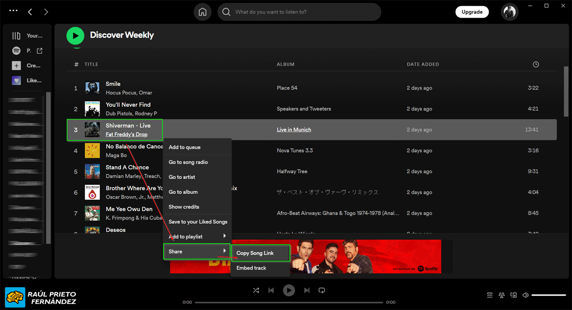The height and width of the screenshot is (310, 572).
Task: Toggle the friend activity panel
Action: (x=501, y=295)
